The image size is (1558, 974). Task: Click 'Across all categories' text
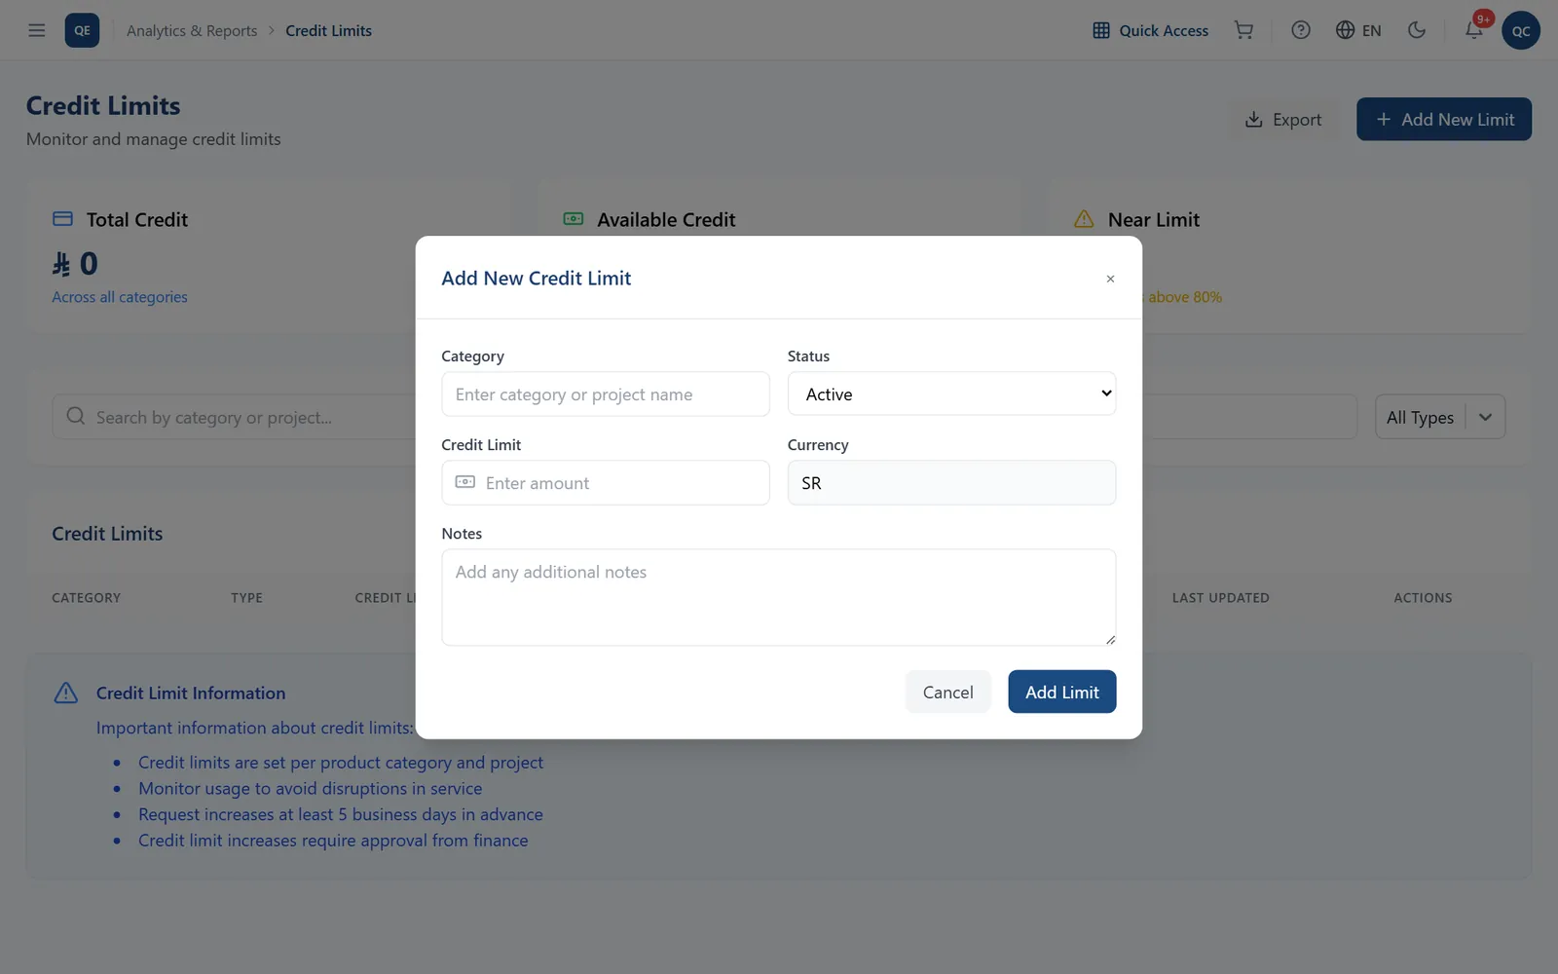[x=120, y=297]
